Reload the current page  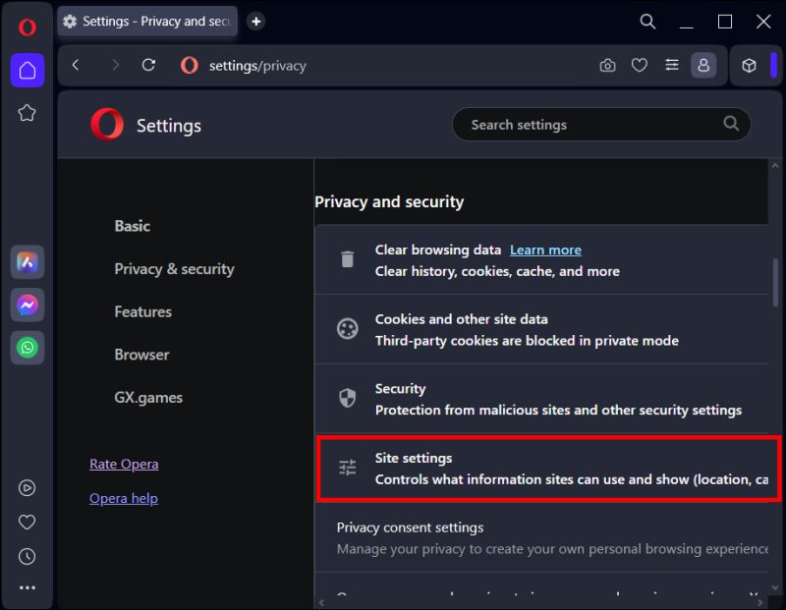click(x=149, y=66)
